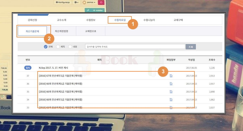Open the 강좌신청 menu

tap(32, 20)
